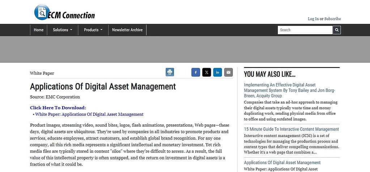Click the 'YOU MAY ALSO LIKE...' heading

point(270,74)
